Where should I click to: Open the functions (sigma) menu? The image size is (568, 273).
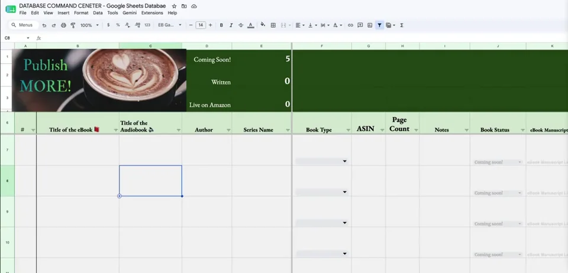402,25
